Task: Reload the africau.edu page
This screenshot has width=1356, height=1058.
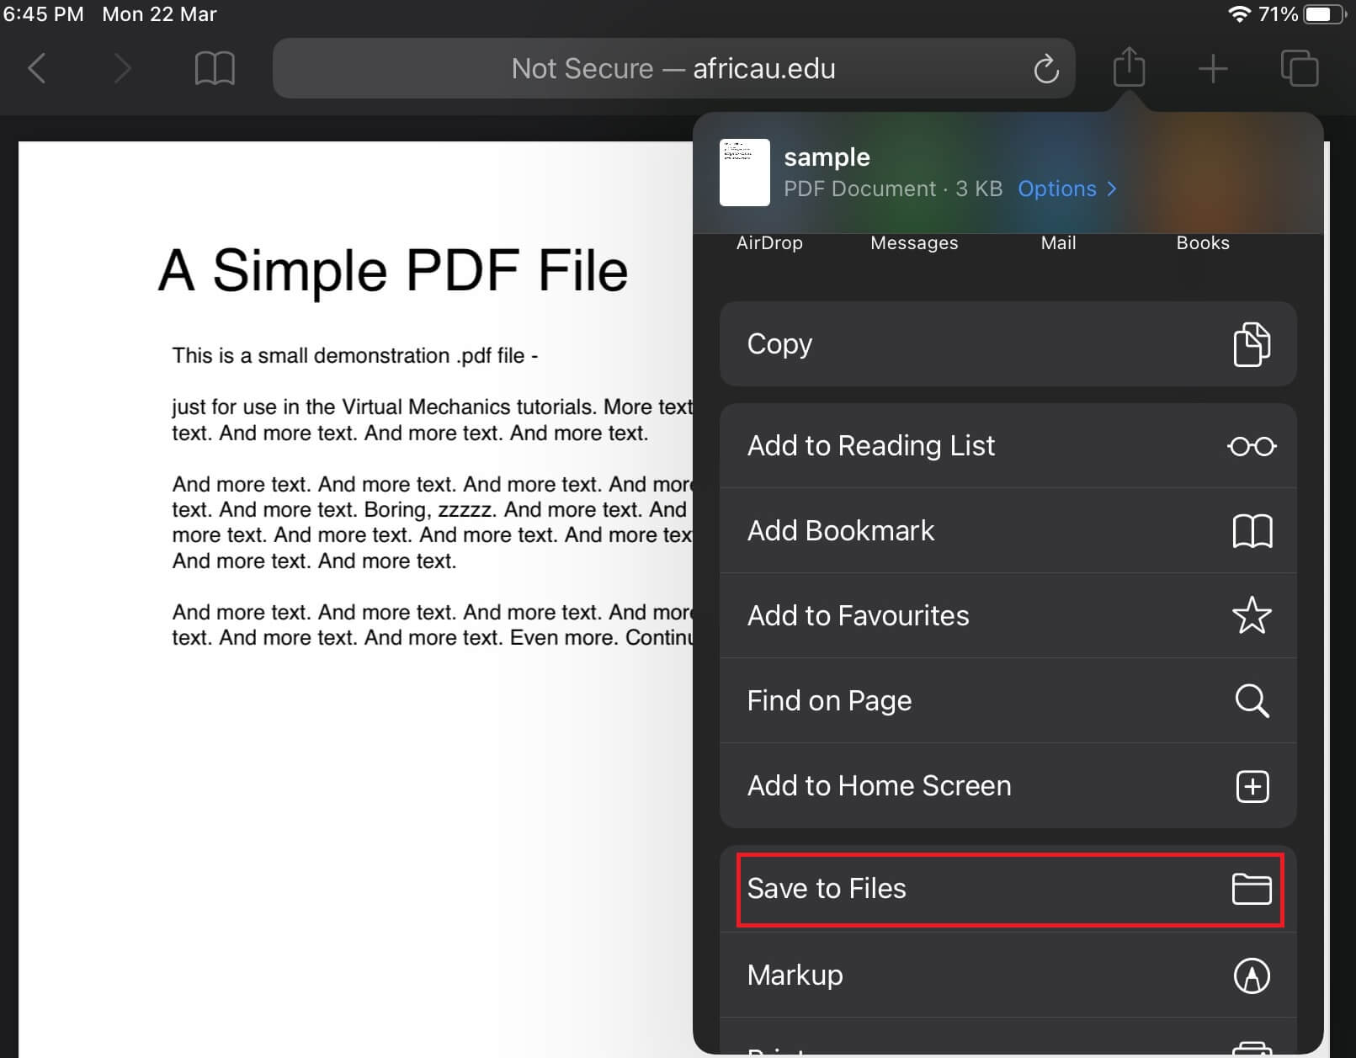Action: [1045, 69]
